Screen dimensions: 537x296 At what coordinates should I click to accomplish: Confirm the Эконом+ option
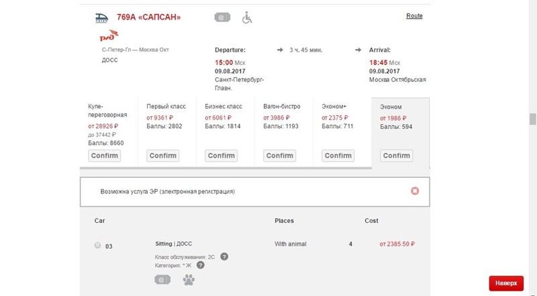click(338, 156)
